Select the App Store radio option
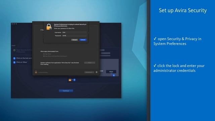The width and height of the screenshot is (215, 121). pos(44,54)
